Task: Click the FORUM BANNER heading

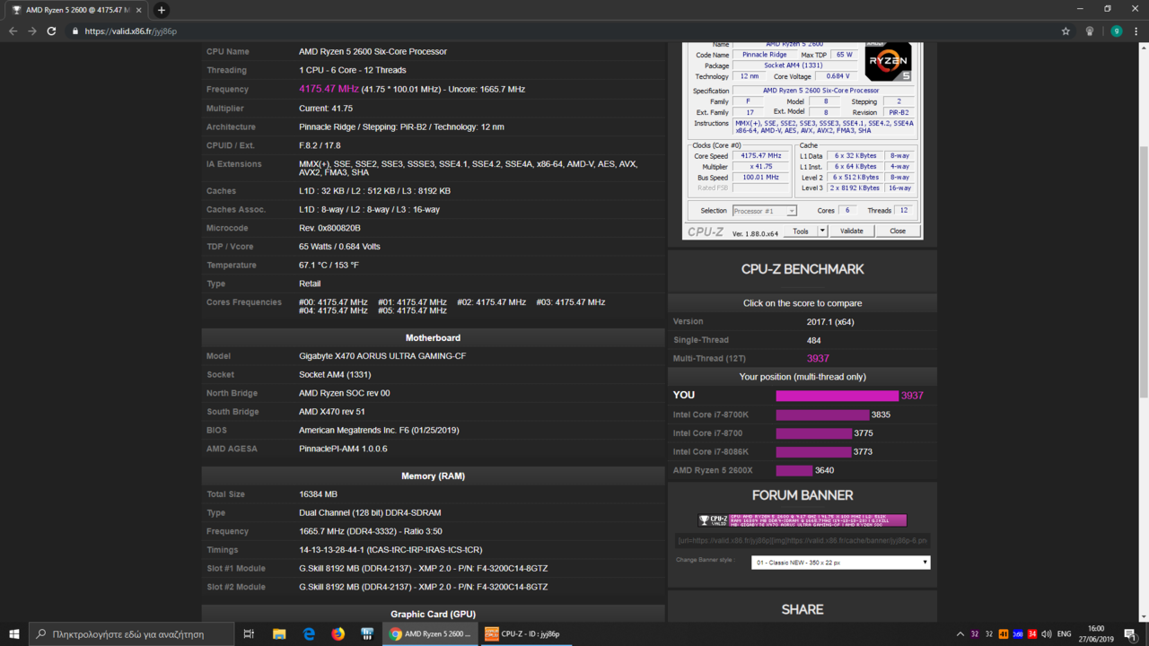Action: (x=803, y=495)
